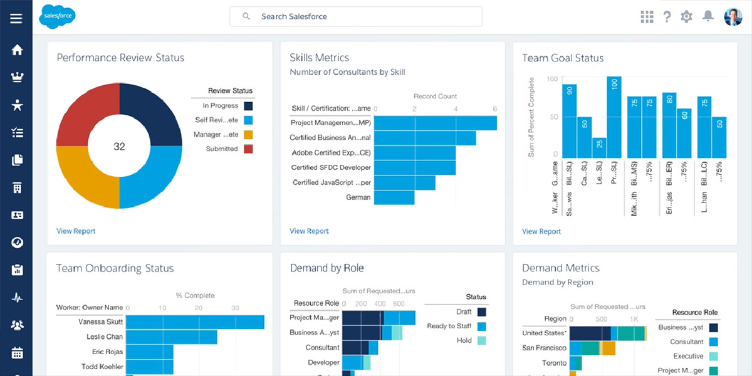Image resolution: width=752 pixels, height=376 pixels.
Task: Open the Setup gear menu
Action: point(687,17)
